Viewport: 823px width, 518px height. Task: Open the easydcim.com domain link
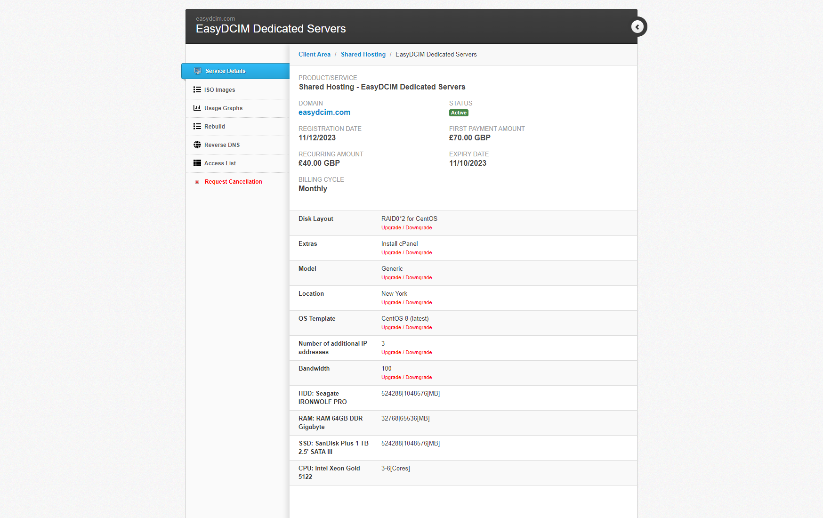pyautogui.click(x=324, y=112)
